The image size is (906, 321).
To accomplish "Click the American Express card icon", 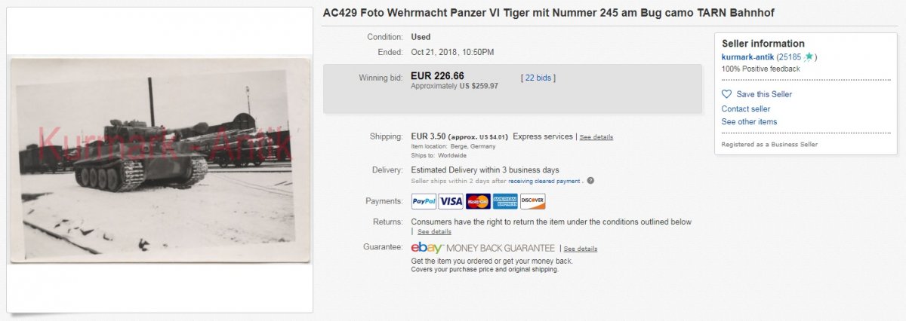I will (505, 201).
